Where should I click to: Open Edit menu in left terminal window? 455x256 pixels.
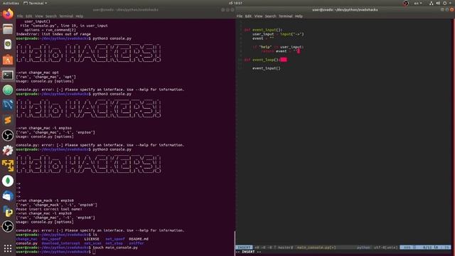(x=28, y=16)
